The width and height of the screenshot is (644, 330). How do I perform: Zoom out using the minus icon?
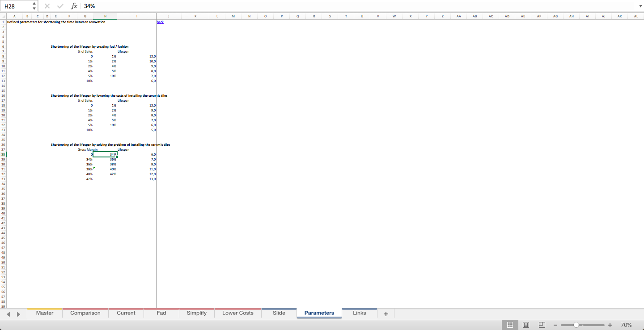(555, 325)
